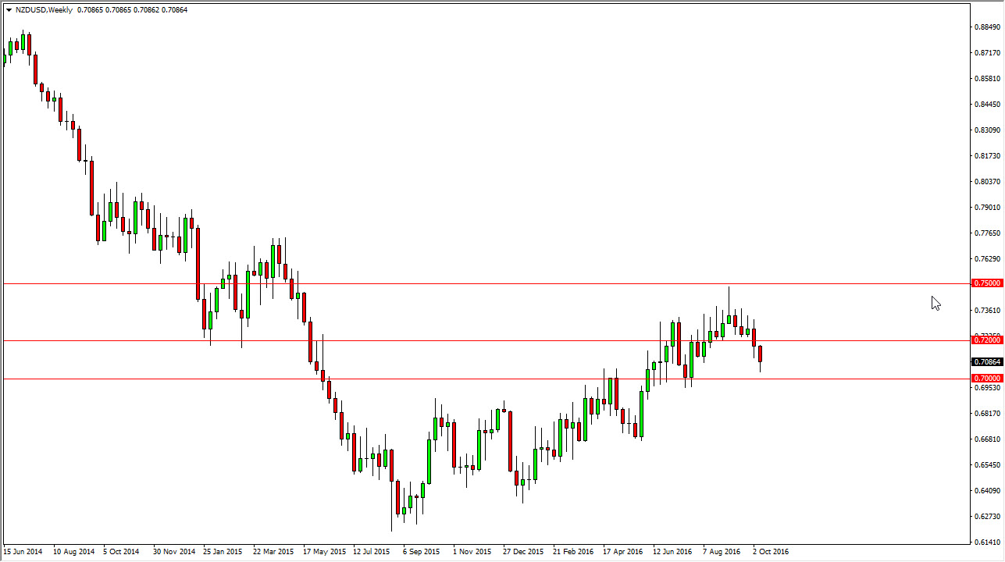Viewport: 1005px width, 562px height.
Task: Click the date label 2 Oct 2016
Action: click(769, 550)
